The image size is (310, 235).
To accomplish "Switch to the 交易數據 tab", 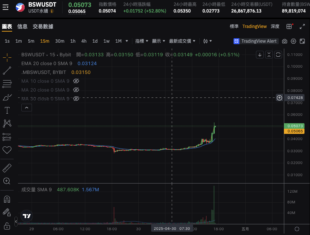I will click(43, 26).
